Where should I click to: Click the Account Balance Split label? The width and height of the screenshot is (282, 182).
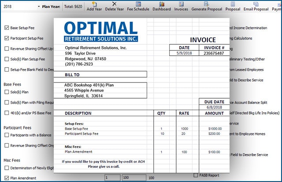(x=249, y=103)
